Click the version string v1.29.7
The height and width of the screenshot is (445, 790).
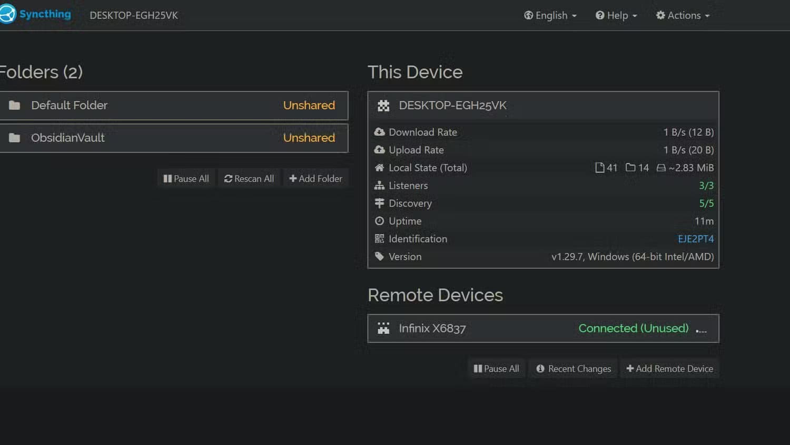[633, 257]
